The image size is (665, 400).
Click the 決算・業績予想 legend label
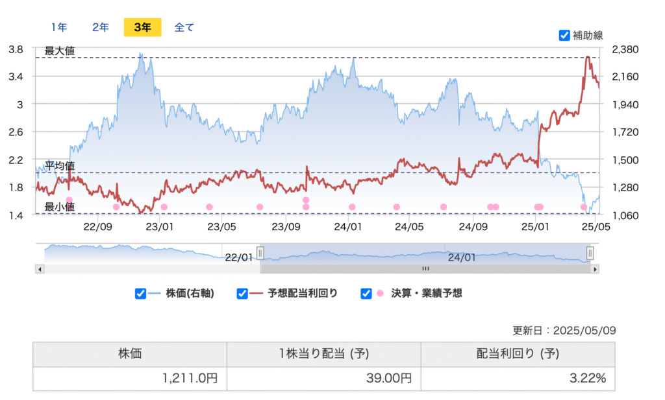[426, 293]
